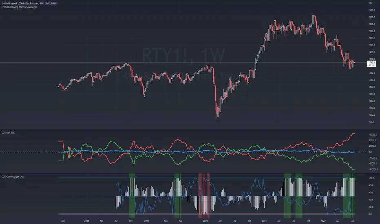The width and height of the screenshot is (380, 224).
Task: Click the 1500.0 price axis label
Action: [371, 80]
